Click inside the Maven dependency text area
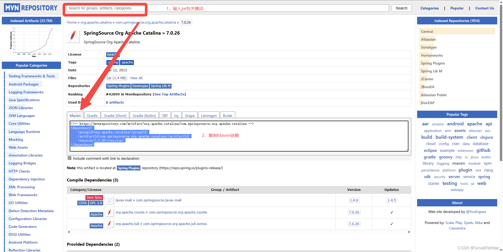The width and height of the screenshot is (503, 252). click(x=239, y=136)
